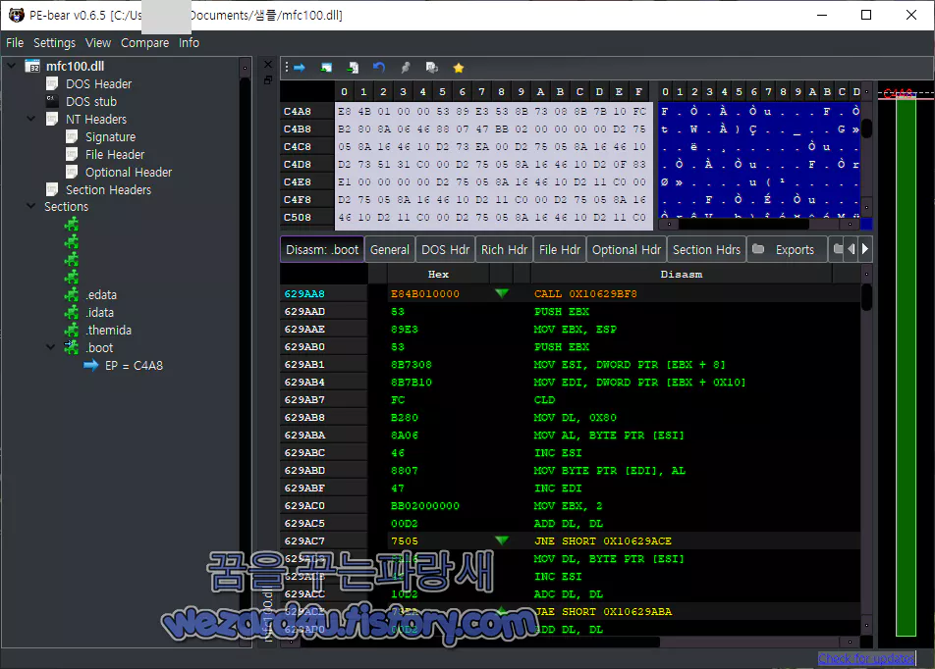Open the File menu

click(x=15, y=43)
